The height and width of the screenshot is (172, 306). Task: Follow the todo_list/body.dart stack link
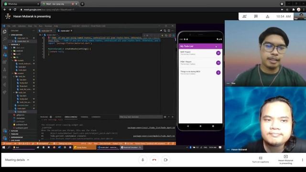tap(151, 128)
